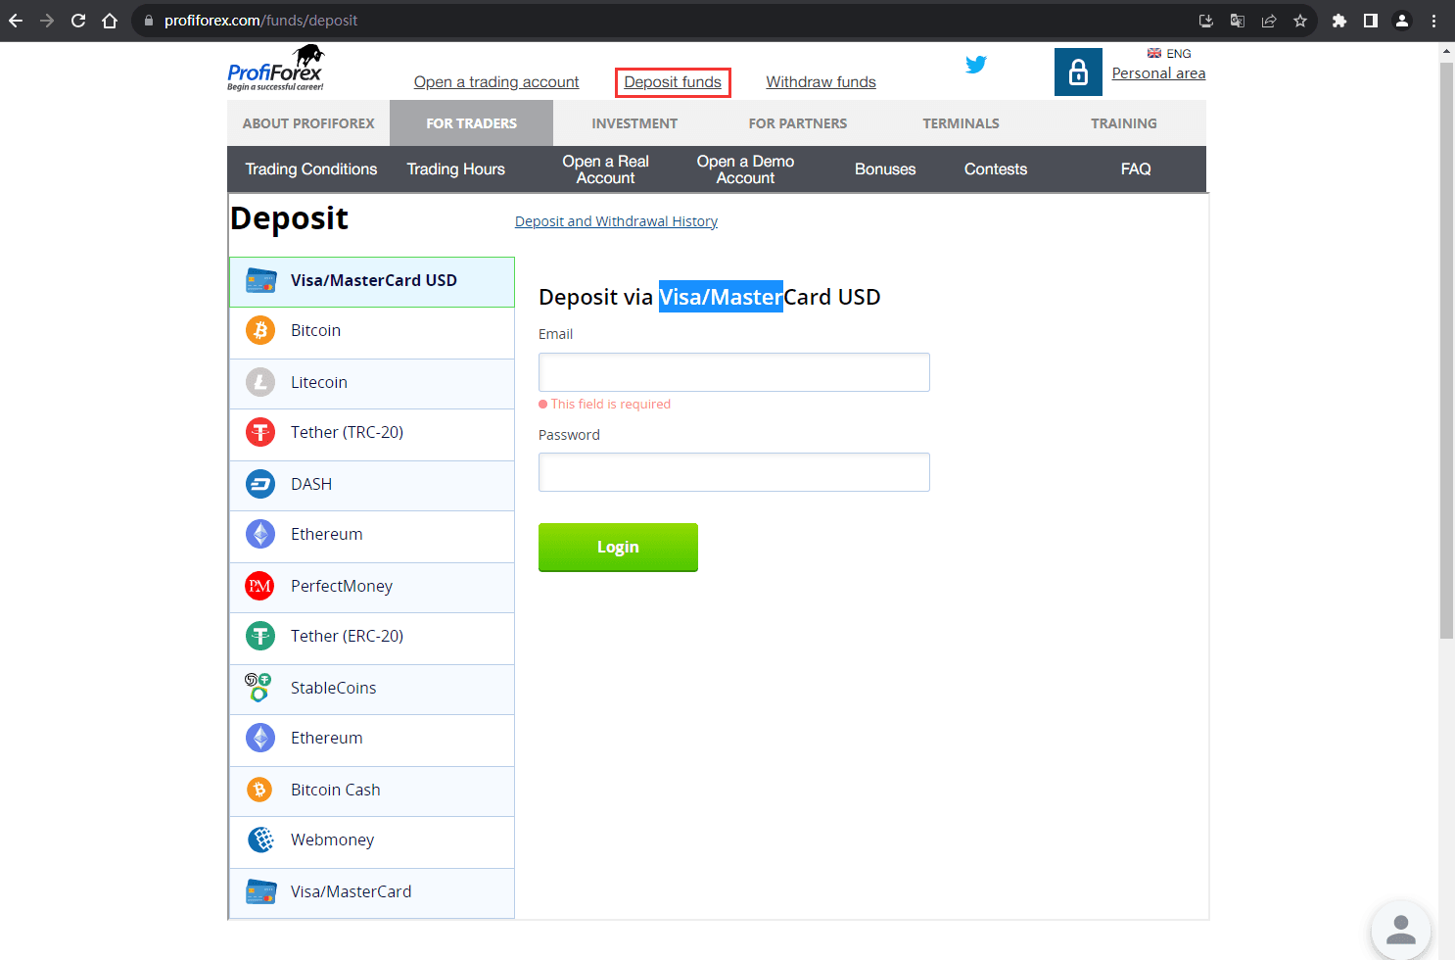This screenshot has width=1455, height=960.
Task: Click the install app icon in address bar
Action: pyautogui.click(x=1206, y=21)
